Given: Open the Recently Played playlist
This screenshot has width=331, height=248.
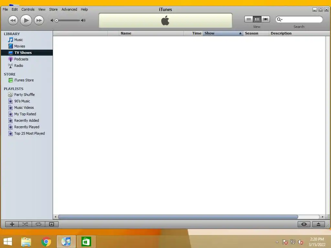Looking at the screenshot, I should coord(27,127).
